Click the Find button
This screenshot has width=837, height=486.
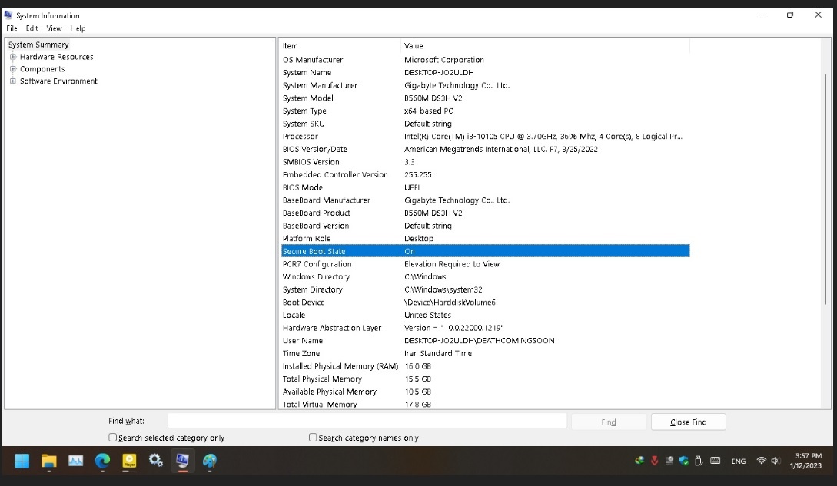609,422
